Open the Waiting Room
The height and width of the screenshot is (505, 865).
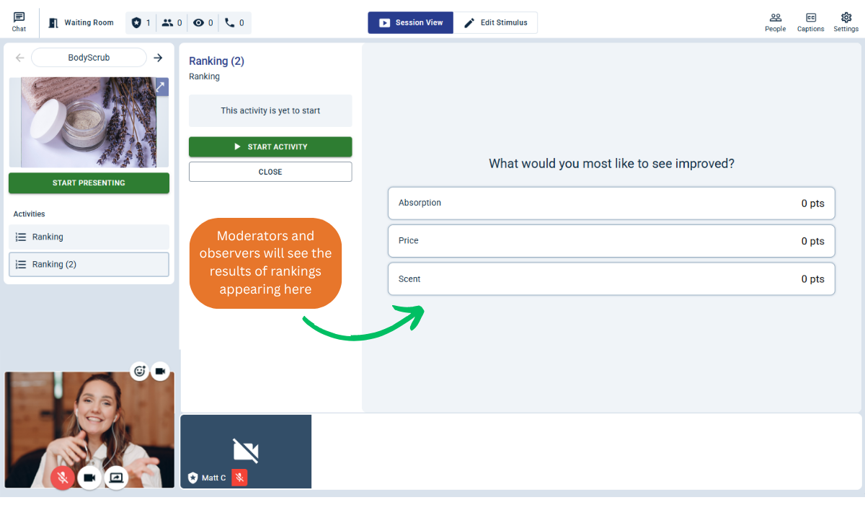point(81,22)
